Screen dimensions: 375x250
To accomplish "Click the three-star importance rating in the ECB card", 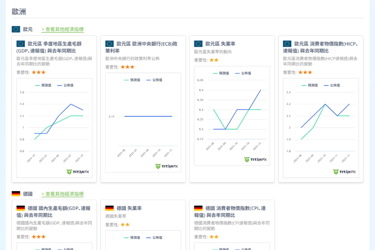I will (x=127, y=67).
